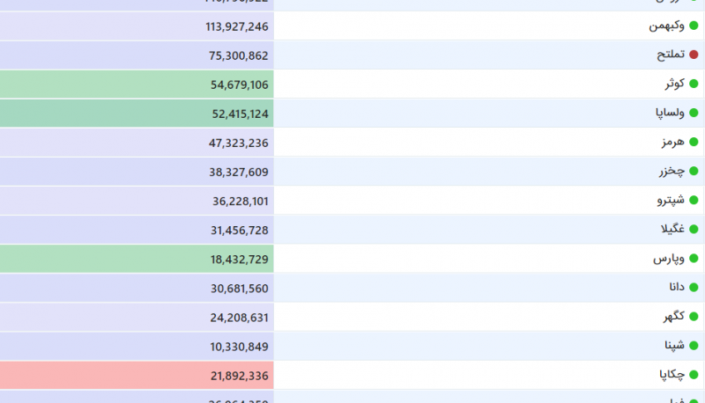Click the green dot next to شپترو
705x403 pixels.
tap(694, 200)
